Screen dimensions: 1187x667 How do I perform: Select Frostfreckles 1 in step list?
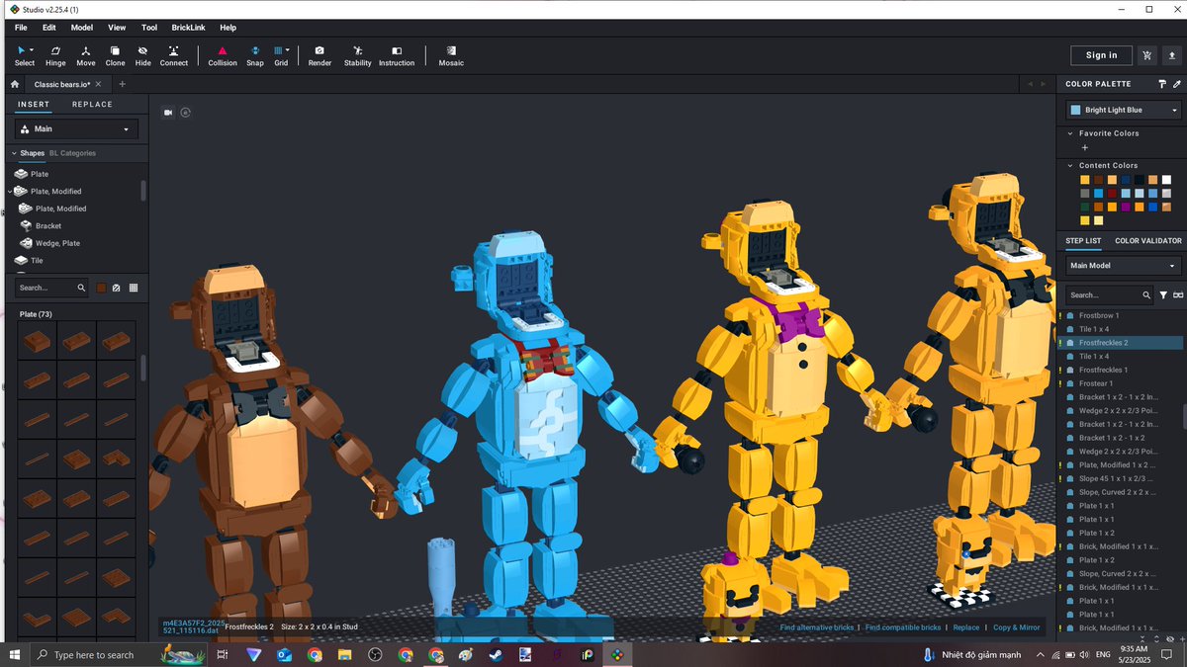[x=1103, y=370]
